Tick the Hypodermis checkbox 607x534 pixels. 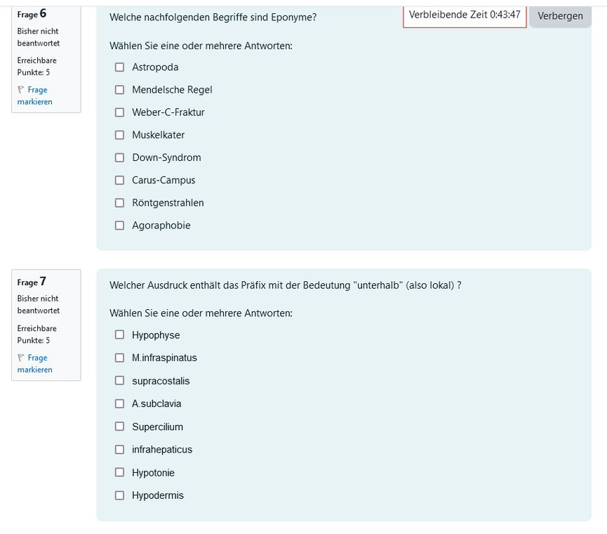pos(119,495)
